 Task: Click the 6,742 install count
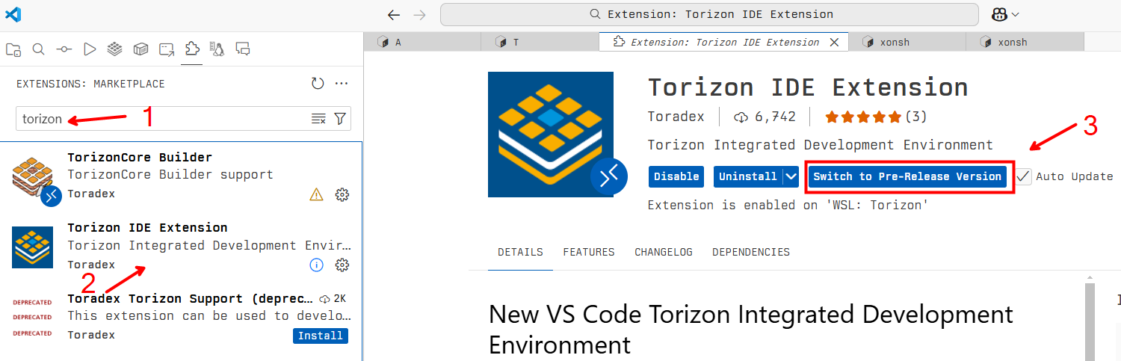coord(765,117)
